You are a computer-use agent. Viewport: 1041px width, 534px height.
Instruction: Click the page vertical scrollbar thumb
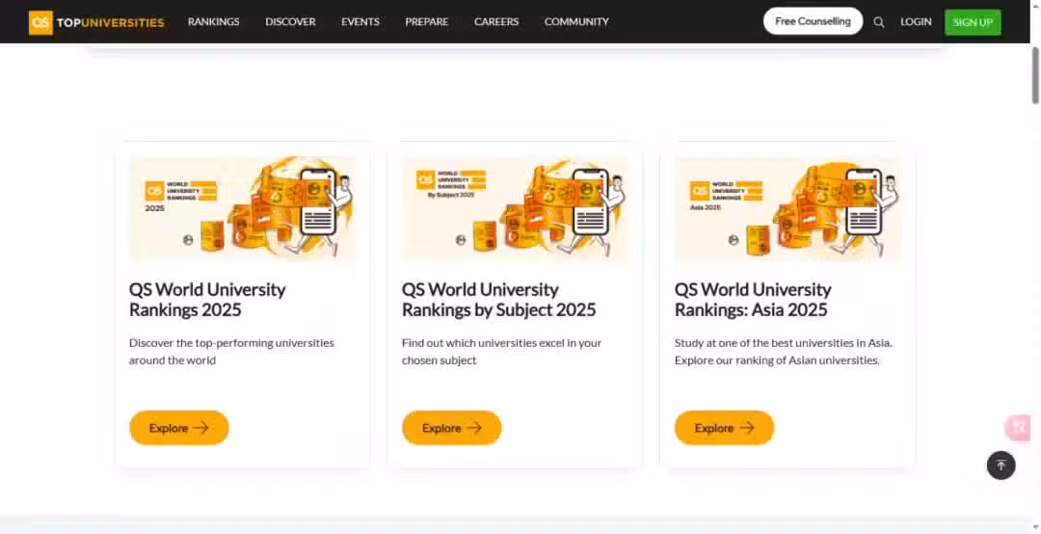1035,76
